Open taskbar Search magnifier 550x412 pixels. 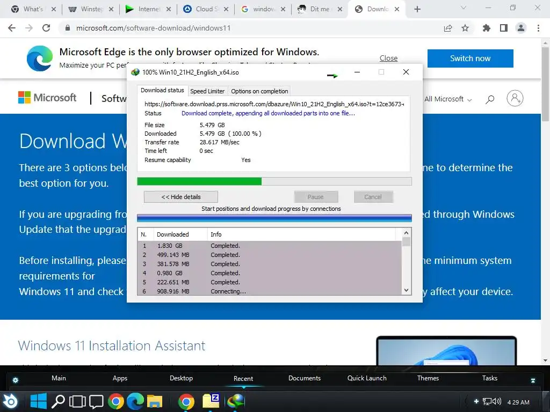(x=58, y=401)
